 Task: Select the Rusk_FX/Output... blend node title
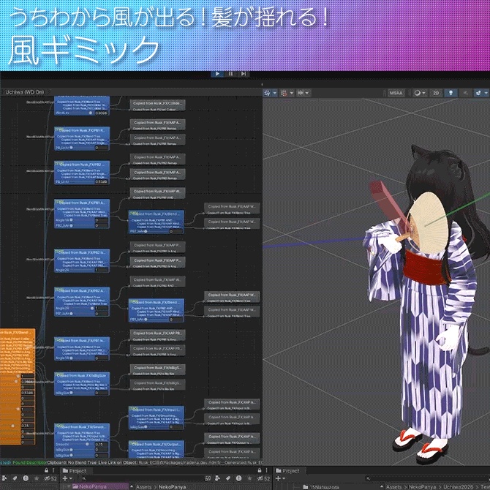click(x=157, y=444)
